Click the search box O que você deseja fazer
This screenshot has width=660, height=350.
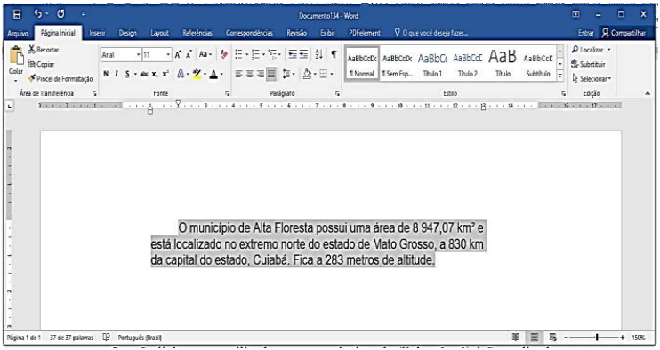point(431,33)
